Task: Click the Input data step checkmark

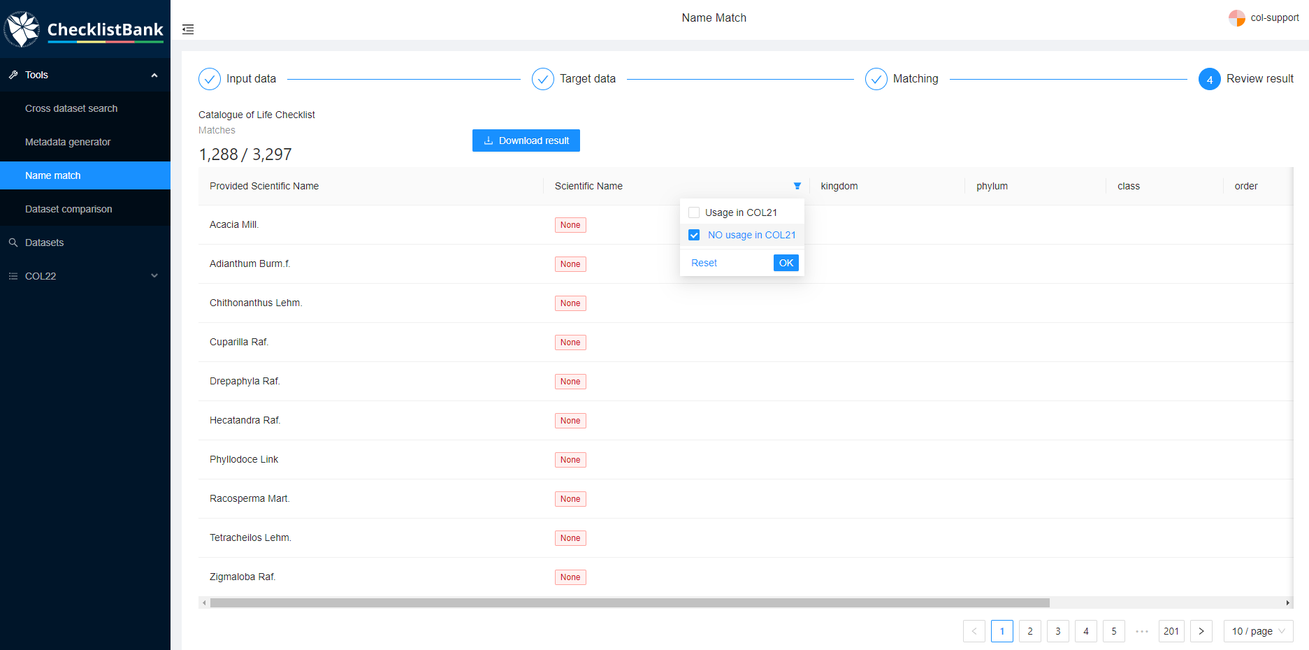Action: [210, 79]
